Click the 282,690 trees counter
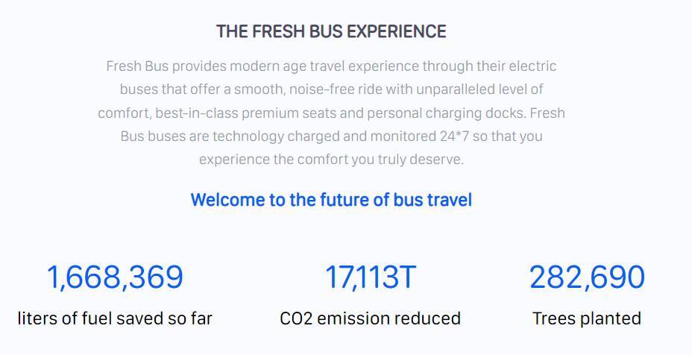The height and width of the screenshot is (355, 692). click(x=587, y=277)
